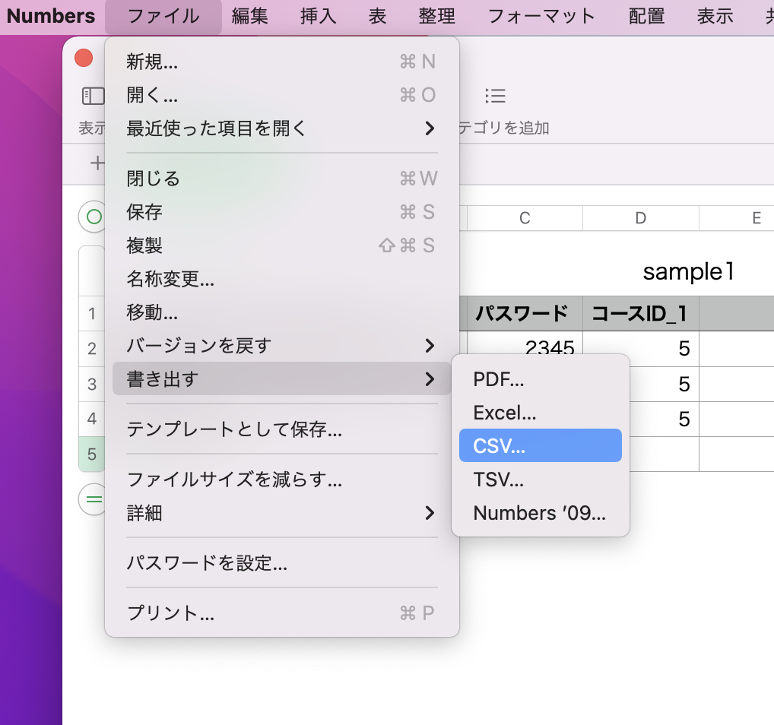The image size is (774, 725).
Task: Choose Excel… in the export submenu
Action: (x=540, y=413)
